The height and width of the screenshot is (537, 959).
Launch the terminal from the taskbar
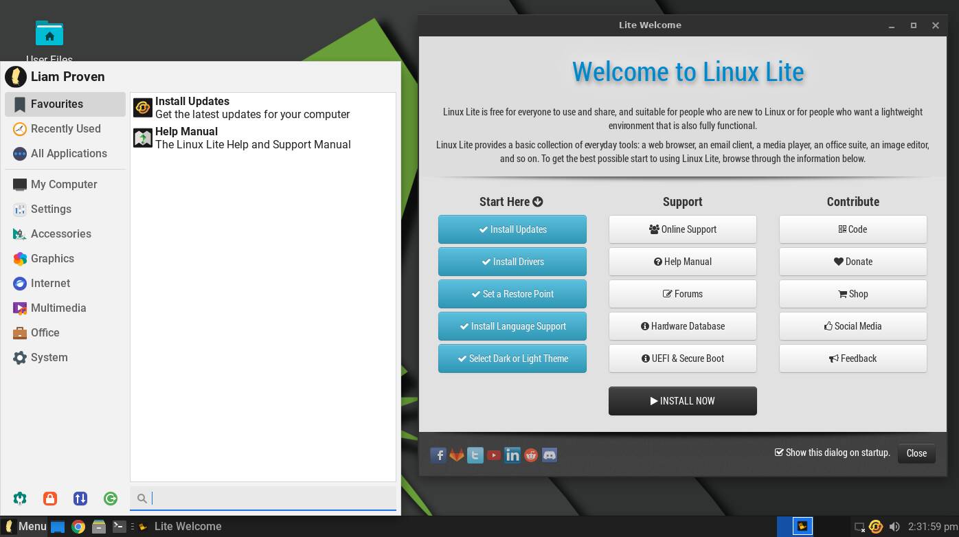tap(119, 527)
